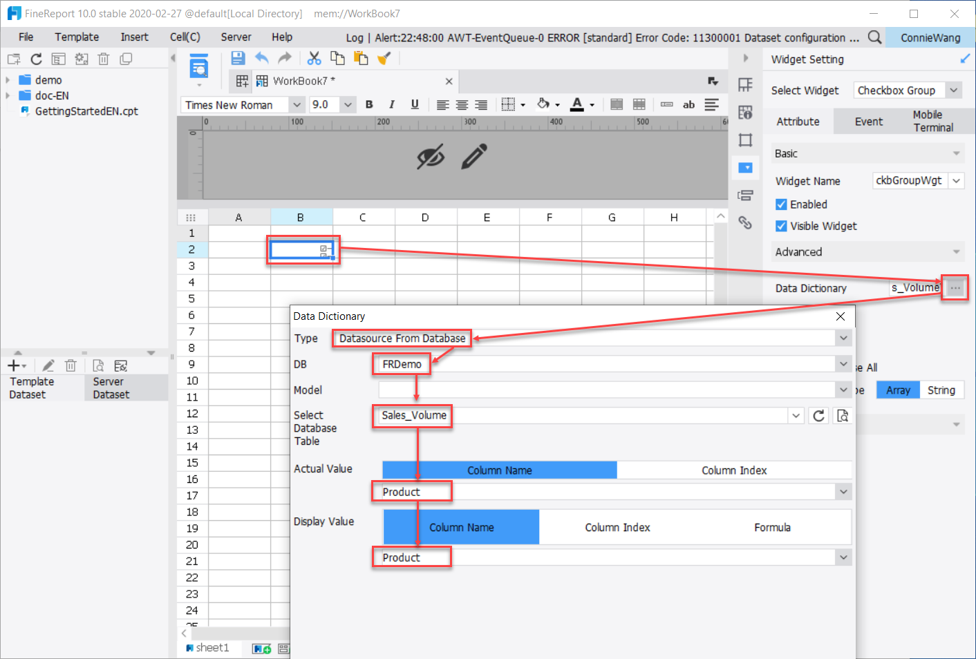Image resolution: width=976 pixels, height=659 pixels.
Task: Toggle the Enabled checkbox in Widget Setting
Action: (x=781, y=204)
